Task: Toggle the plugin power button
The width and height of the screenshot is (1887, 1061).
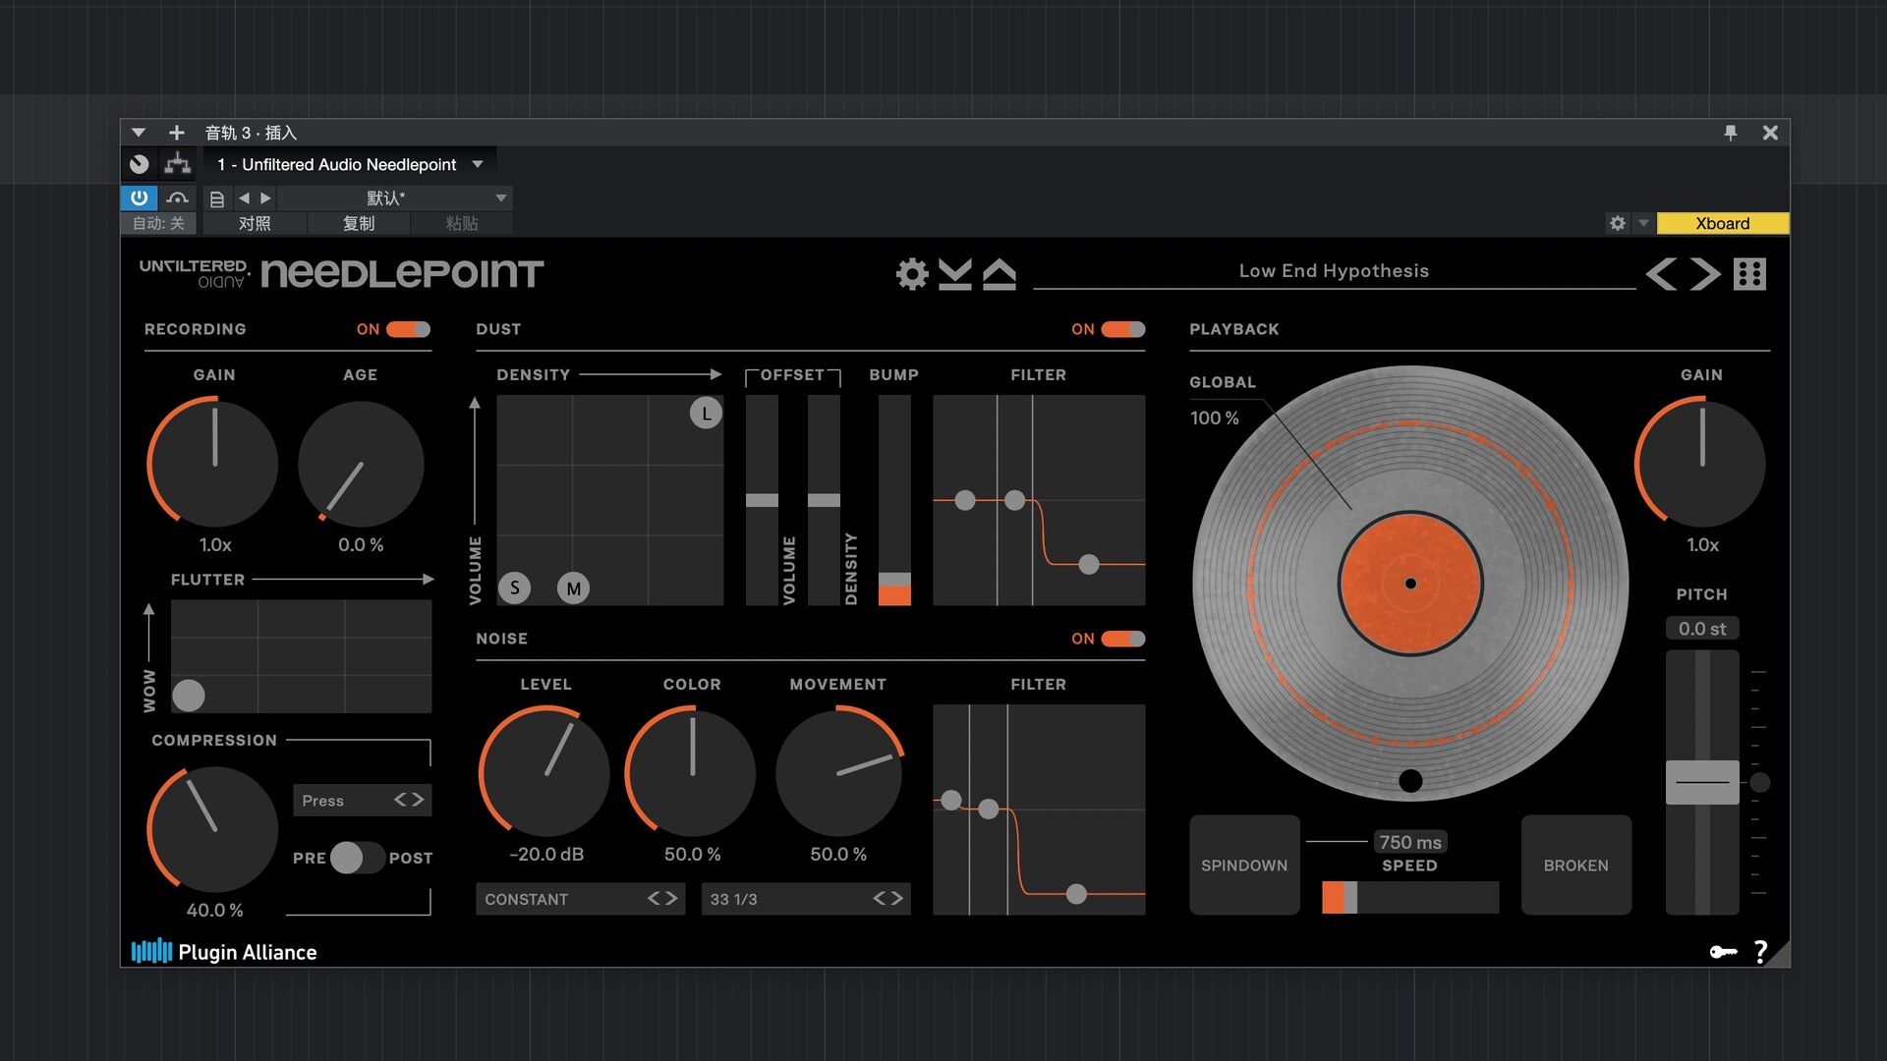Action: click(139, 198)
